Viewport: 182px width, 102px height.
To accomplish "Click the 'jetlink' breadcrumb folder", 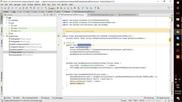I will 49,12.
